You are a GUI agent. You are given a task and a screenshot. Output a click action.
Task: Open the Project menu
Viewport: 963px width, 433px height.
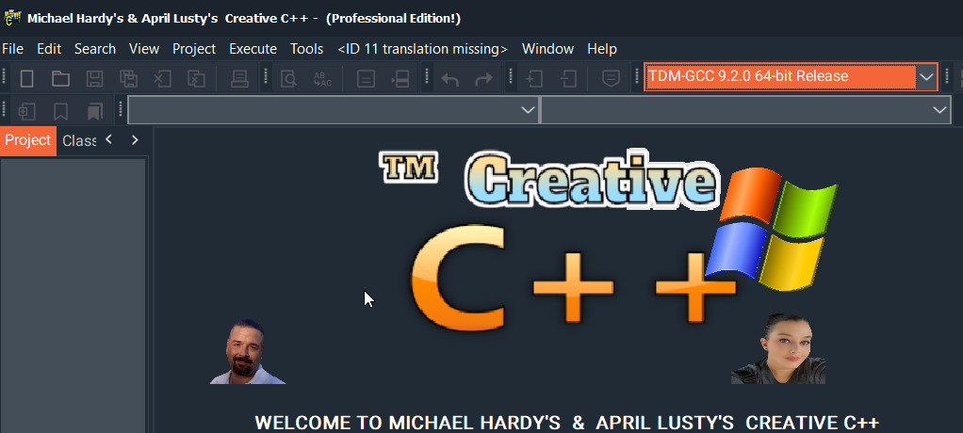coord(194,48)
